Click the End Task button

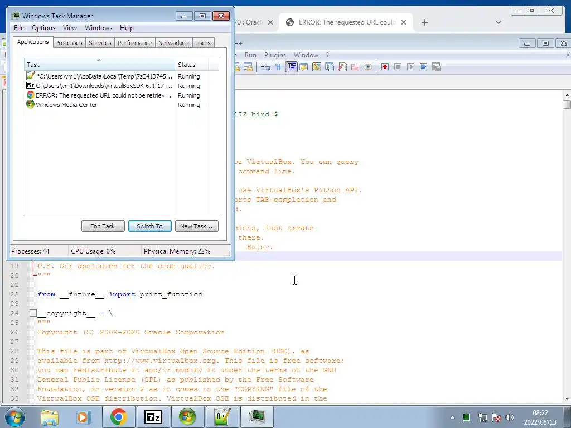tap(103, 226)
